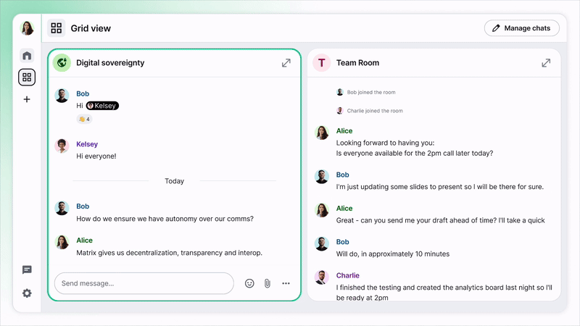This screenshot has width=580, height=326.
Task: Click the Manage chats button
Action: [521, 28]
